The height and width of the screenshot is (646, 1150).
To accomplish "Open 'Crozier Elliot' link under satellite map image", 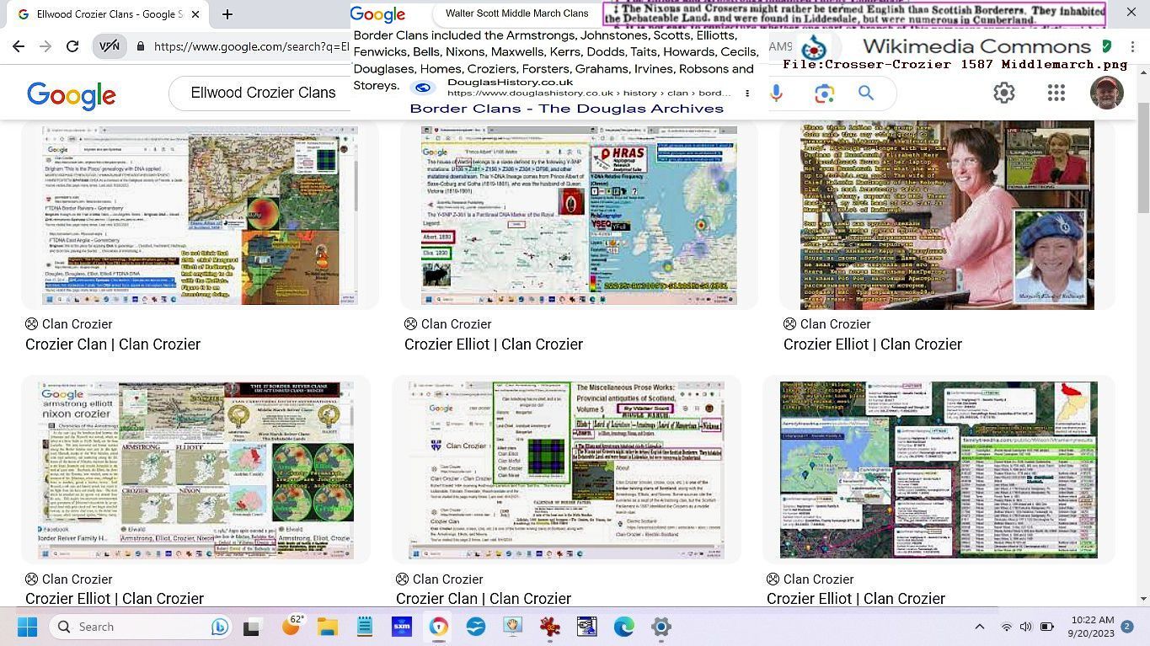I will tap(856, 598).
